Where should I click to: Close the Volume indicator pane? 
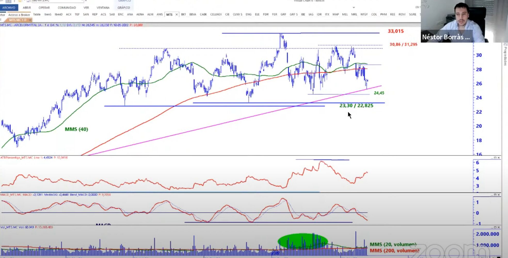[498, 227]
